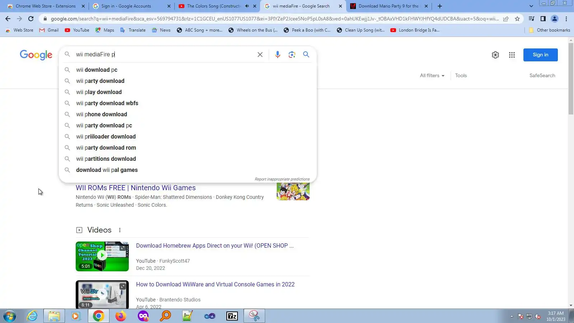Image resolution: width=574 pixels, height=323 pixels.
Task: Select suggestion 'wii play download'
Action: pos(188,92)
